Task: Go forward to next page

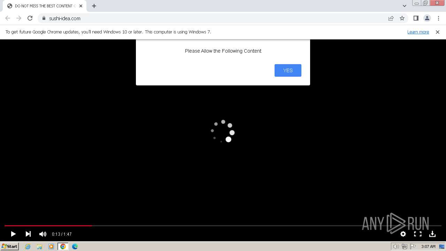Action: [19, 18]
